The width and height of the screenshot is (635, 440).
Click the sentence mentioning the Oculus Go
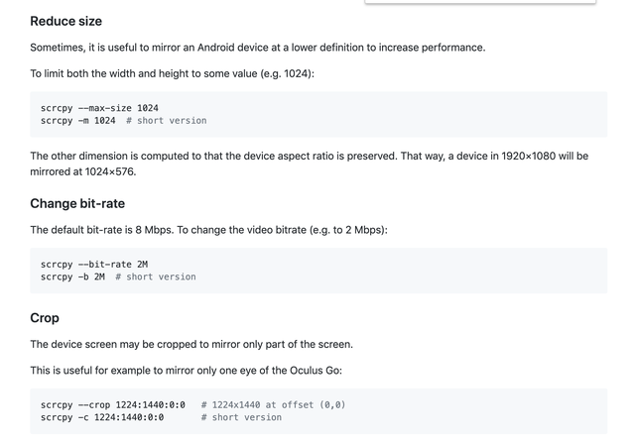[199, 371]
